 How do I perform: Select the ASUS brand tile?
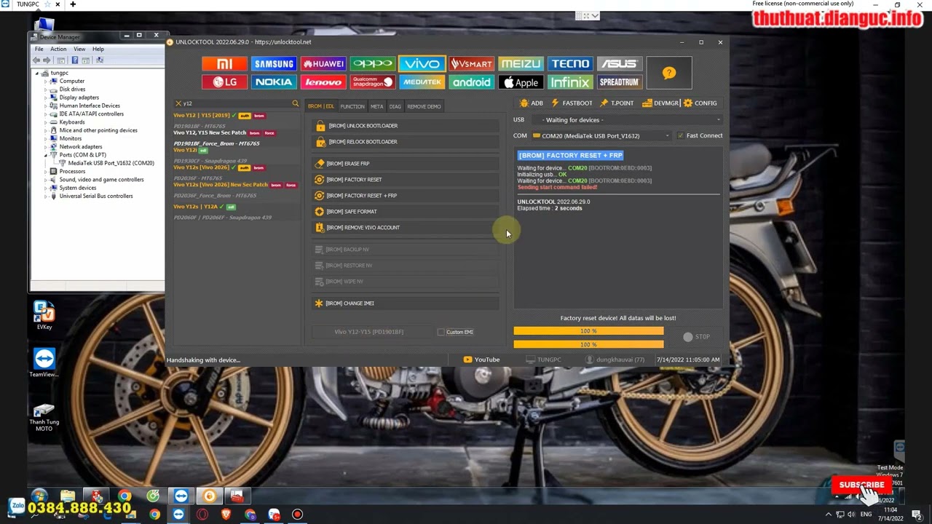tap(619, 64)
